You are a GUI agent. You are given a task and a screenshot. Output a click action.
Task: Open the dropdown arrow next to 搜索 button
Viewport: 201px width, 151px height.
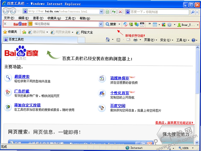[119, 24]
